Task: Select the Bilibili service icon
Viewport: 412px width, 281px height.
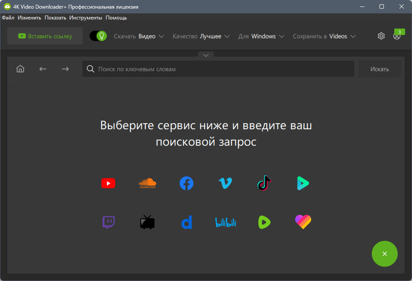Action: [225, 222]
